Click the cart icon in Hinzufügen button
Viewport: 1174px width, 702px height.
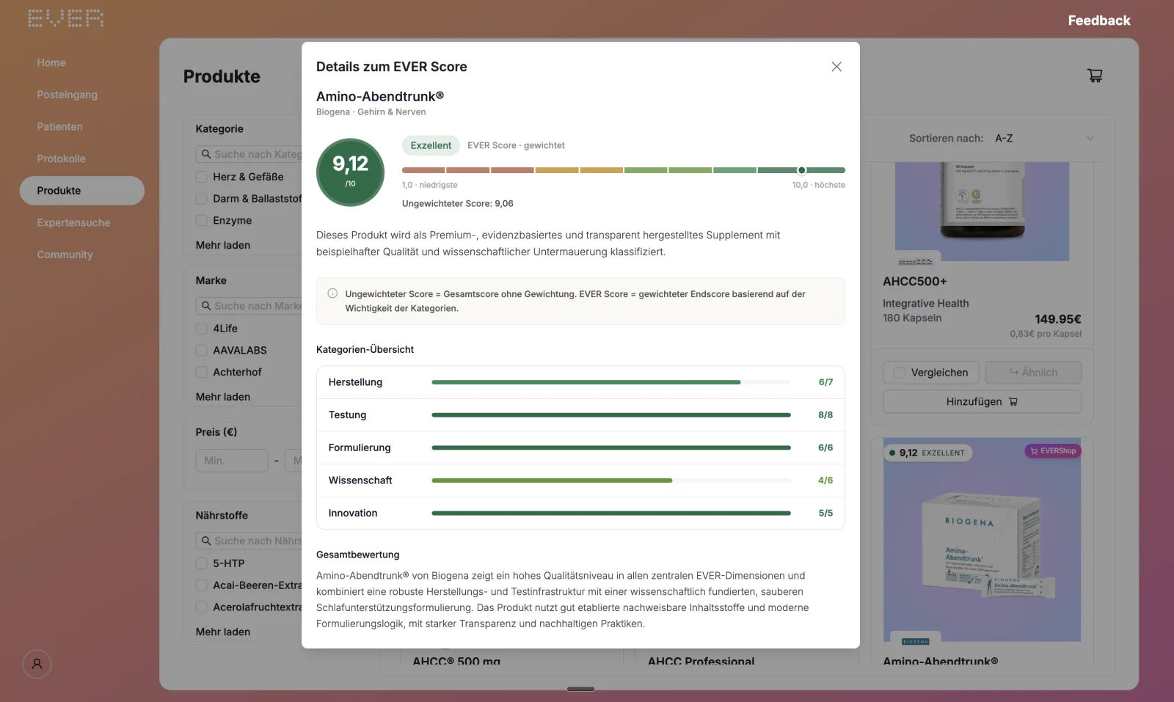coord(1013,402)
